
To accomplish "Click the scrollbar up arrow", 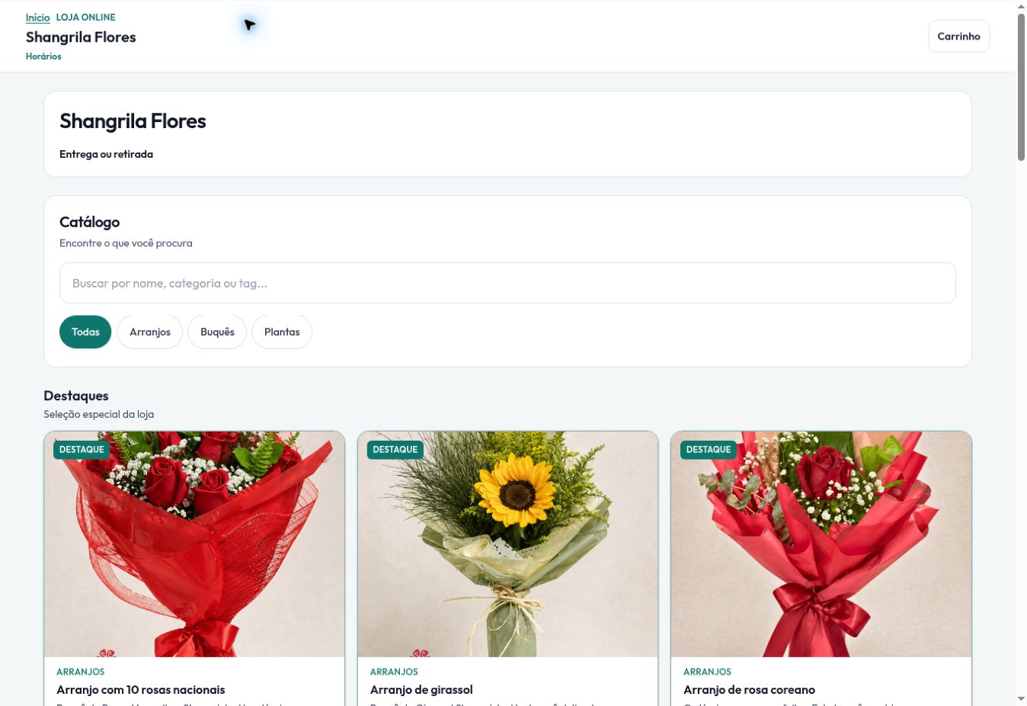I will (x=1021, y=7).
